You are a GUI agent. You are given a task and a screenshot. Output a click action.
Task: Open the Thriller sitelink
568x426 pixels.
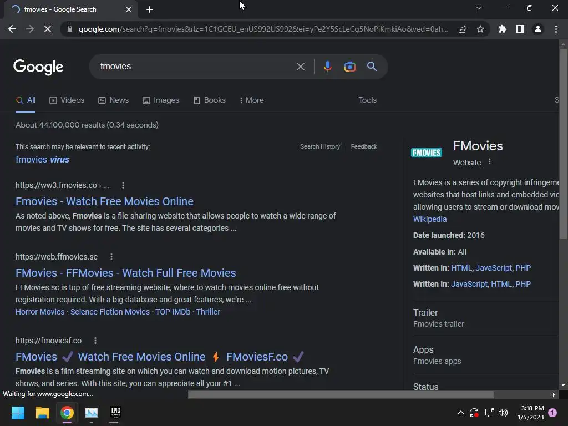point(208,312)
